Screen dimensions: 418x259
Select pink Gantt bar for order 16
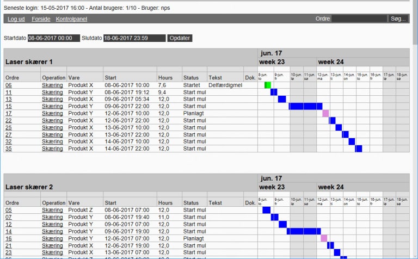coord(324,238)
